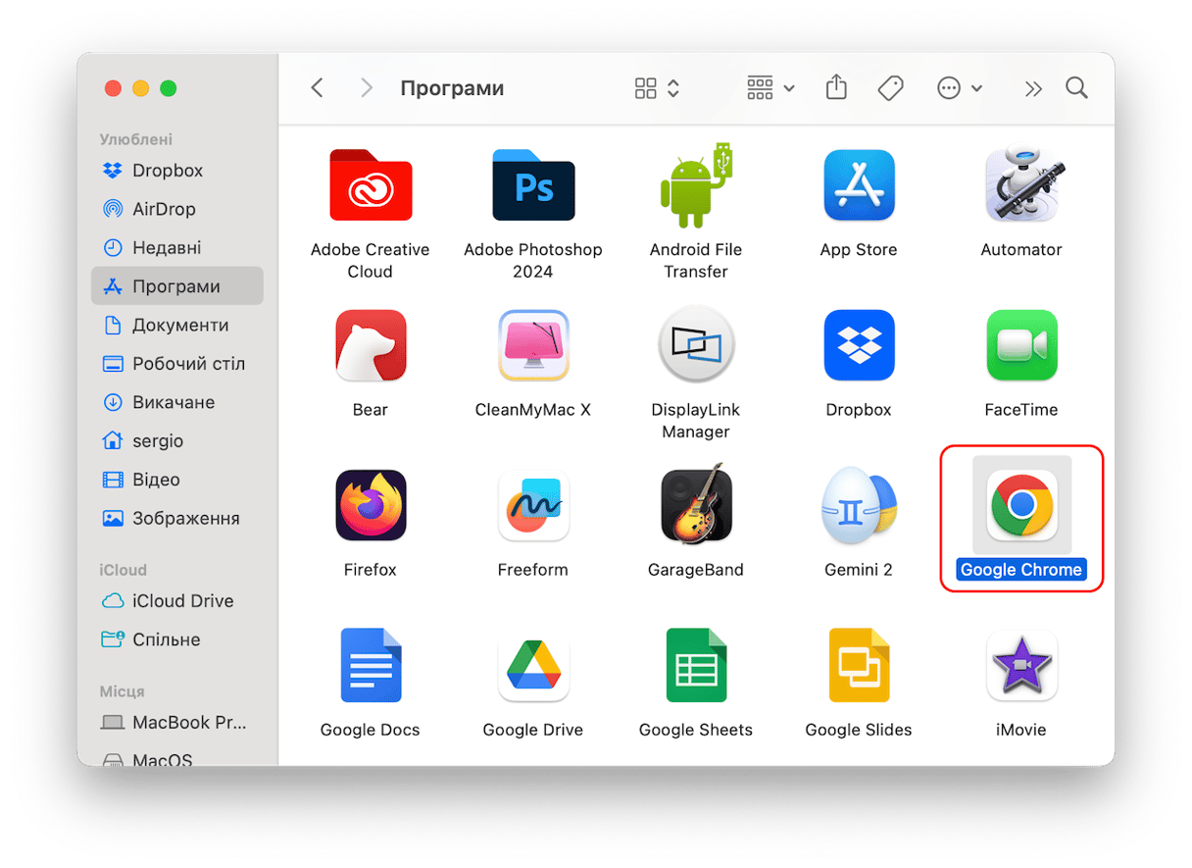
Task: Click the Google Slides name label
Action: pyautogui.click(x=859, y=730)
